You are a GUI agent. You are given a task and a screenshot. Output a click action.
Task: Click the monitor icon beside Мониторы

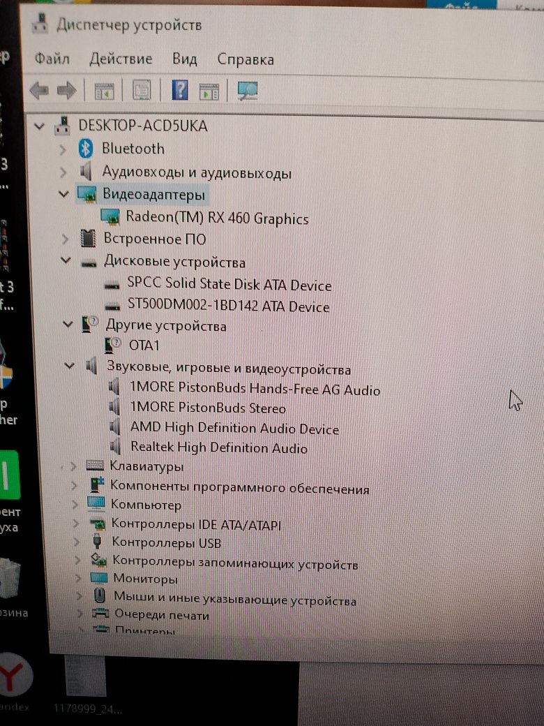point(99,577)
